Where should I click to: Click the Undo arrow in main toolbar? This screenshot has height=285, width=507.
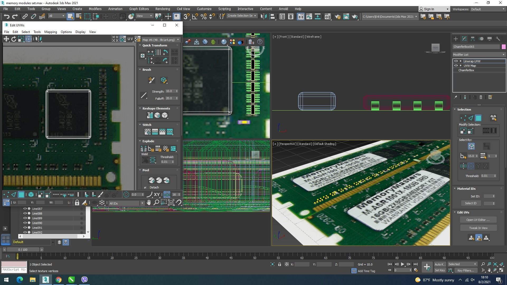(7, 17)
